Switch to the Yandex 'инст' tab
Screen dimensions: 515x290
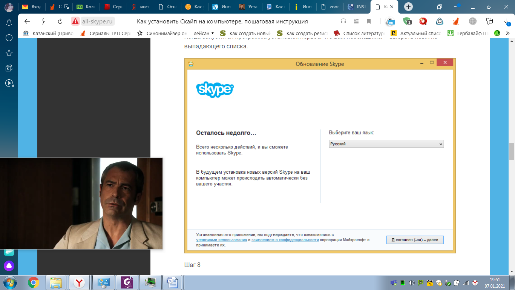(139, 7)
